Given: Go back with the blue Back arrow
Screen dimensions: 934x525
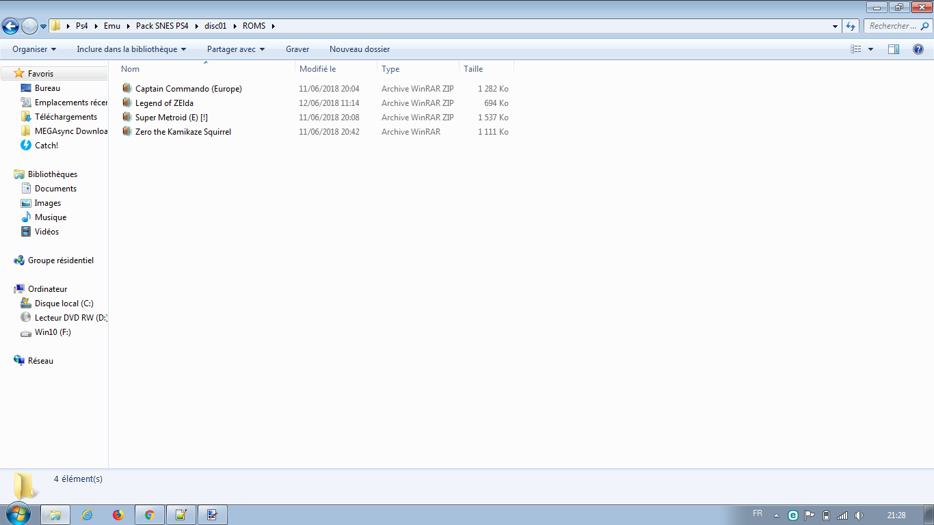Looking at the screenshot, I should coord(11,26).
